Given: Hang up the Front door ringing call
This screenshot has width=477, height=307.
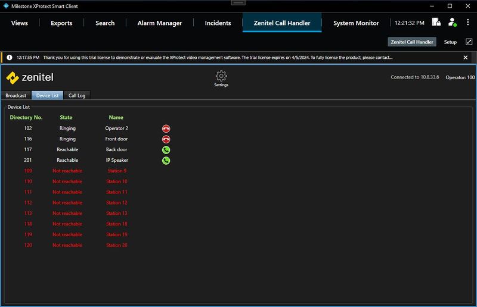Looking at the screenshot, I should tap(166, 139).
